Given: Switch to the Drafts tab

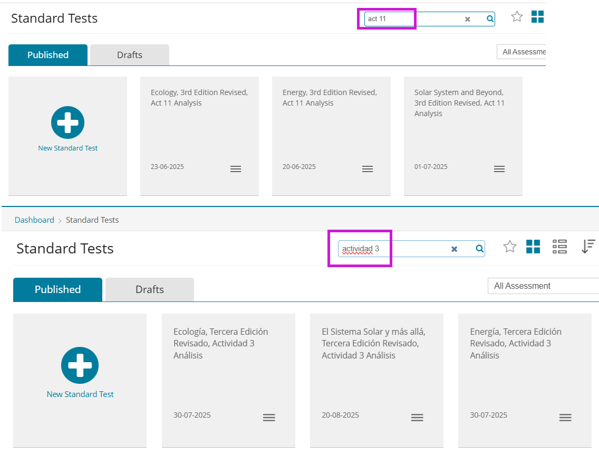Looking at the screenshot, I should pyautogui.click(x=129, y=54).
